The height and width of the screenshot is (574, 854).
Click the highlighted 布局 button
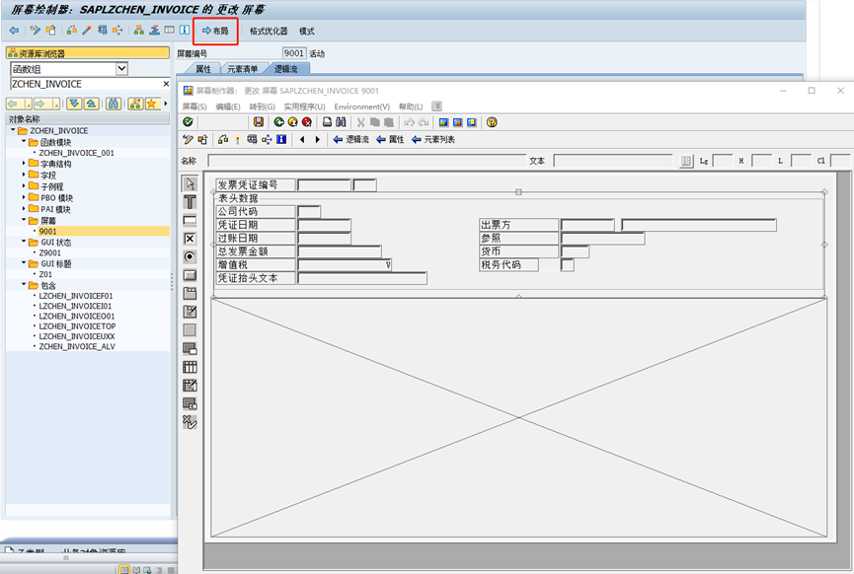[x=218, y=31]
